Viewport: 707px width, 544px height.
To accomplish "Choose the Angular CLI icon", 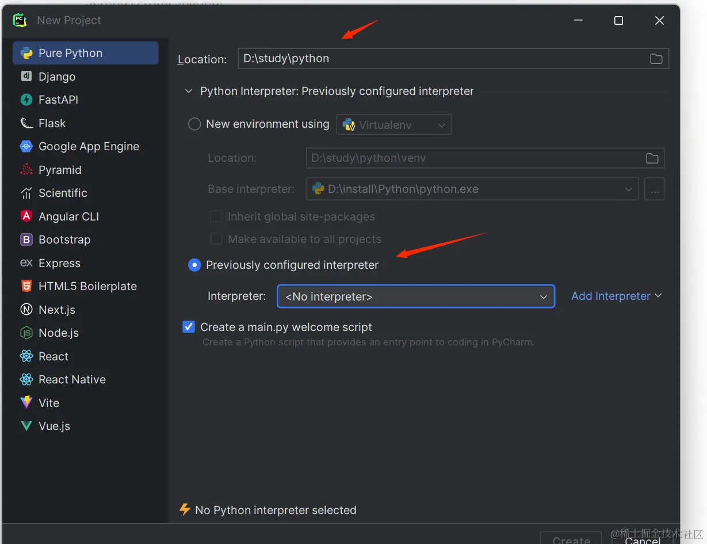I will [x=26, y=216].
